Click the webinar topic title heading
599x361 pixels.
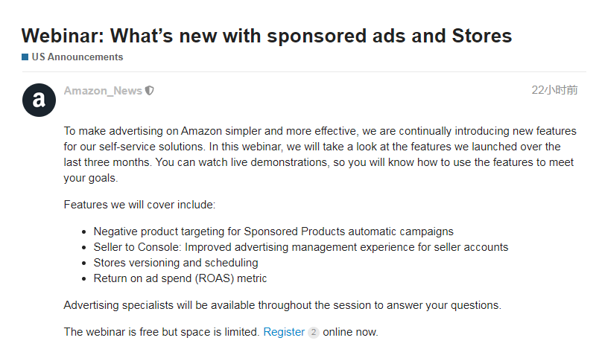(x=266, y=35)
